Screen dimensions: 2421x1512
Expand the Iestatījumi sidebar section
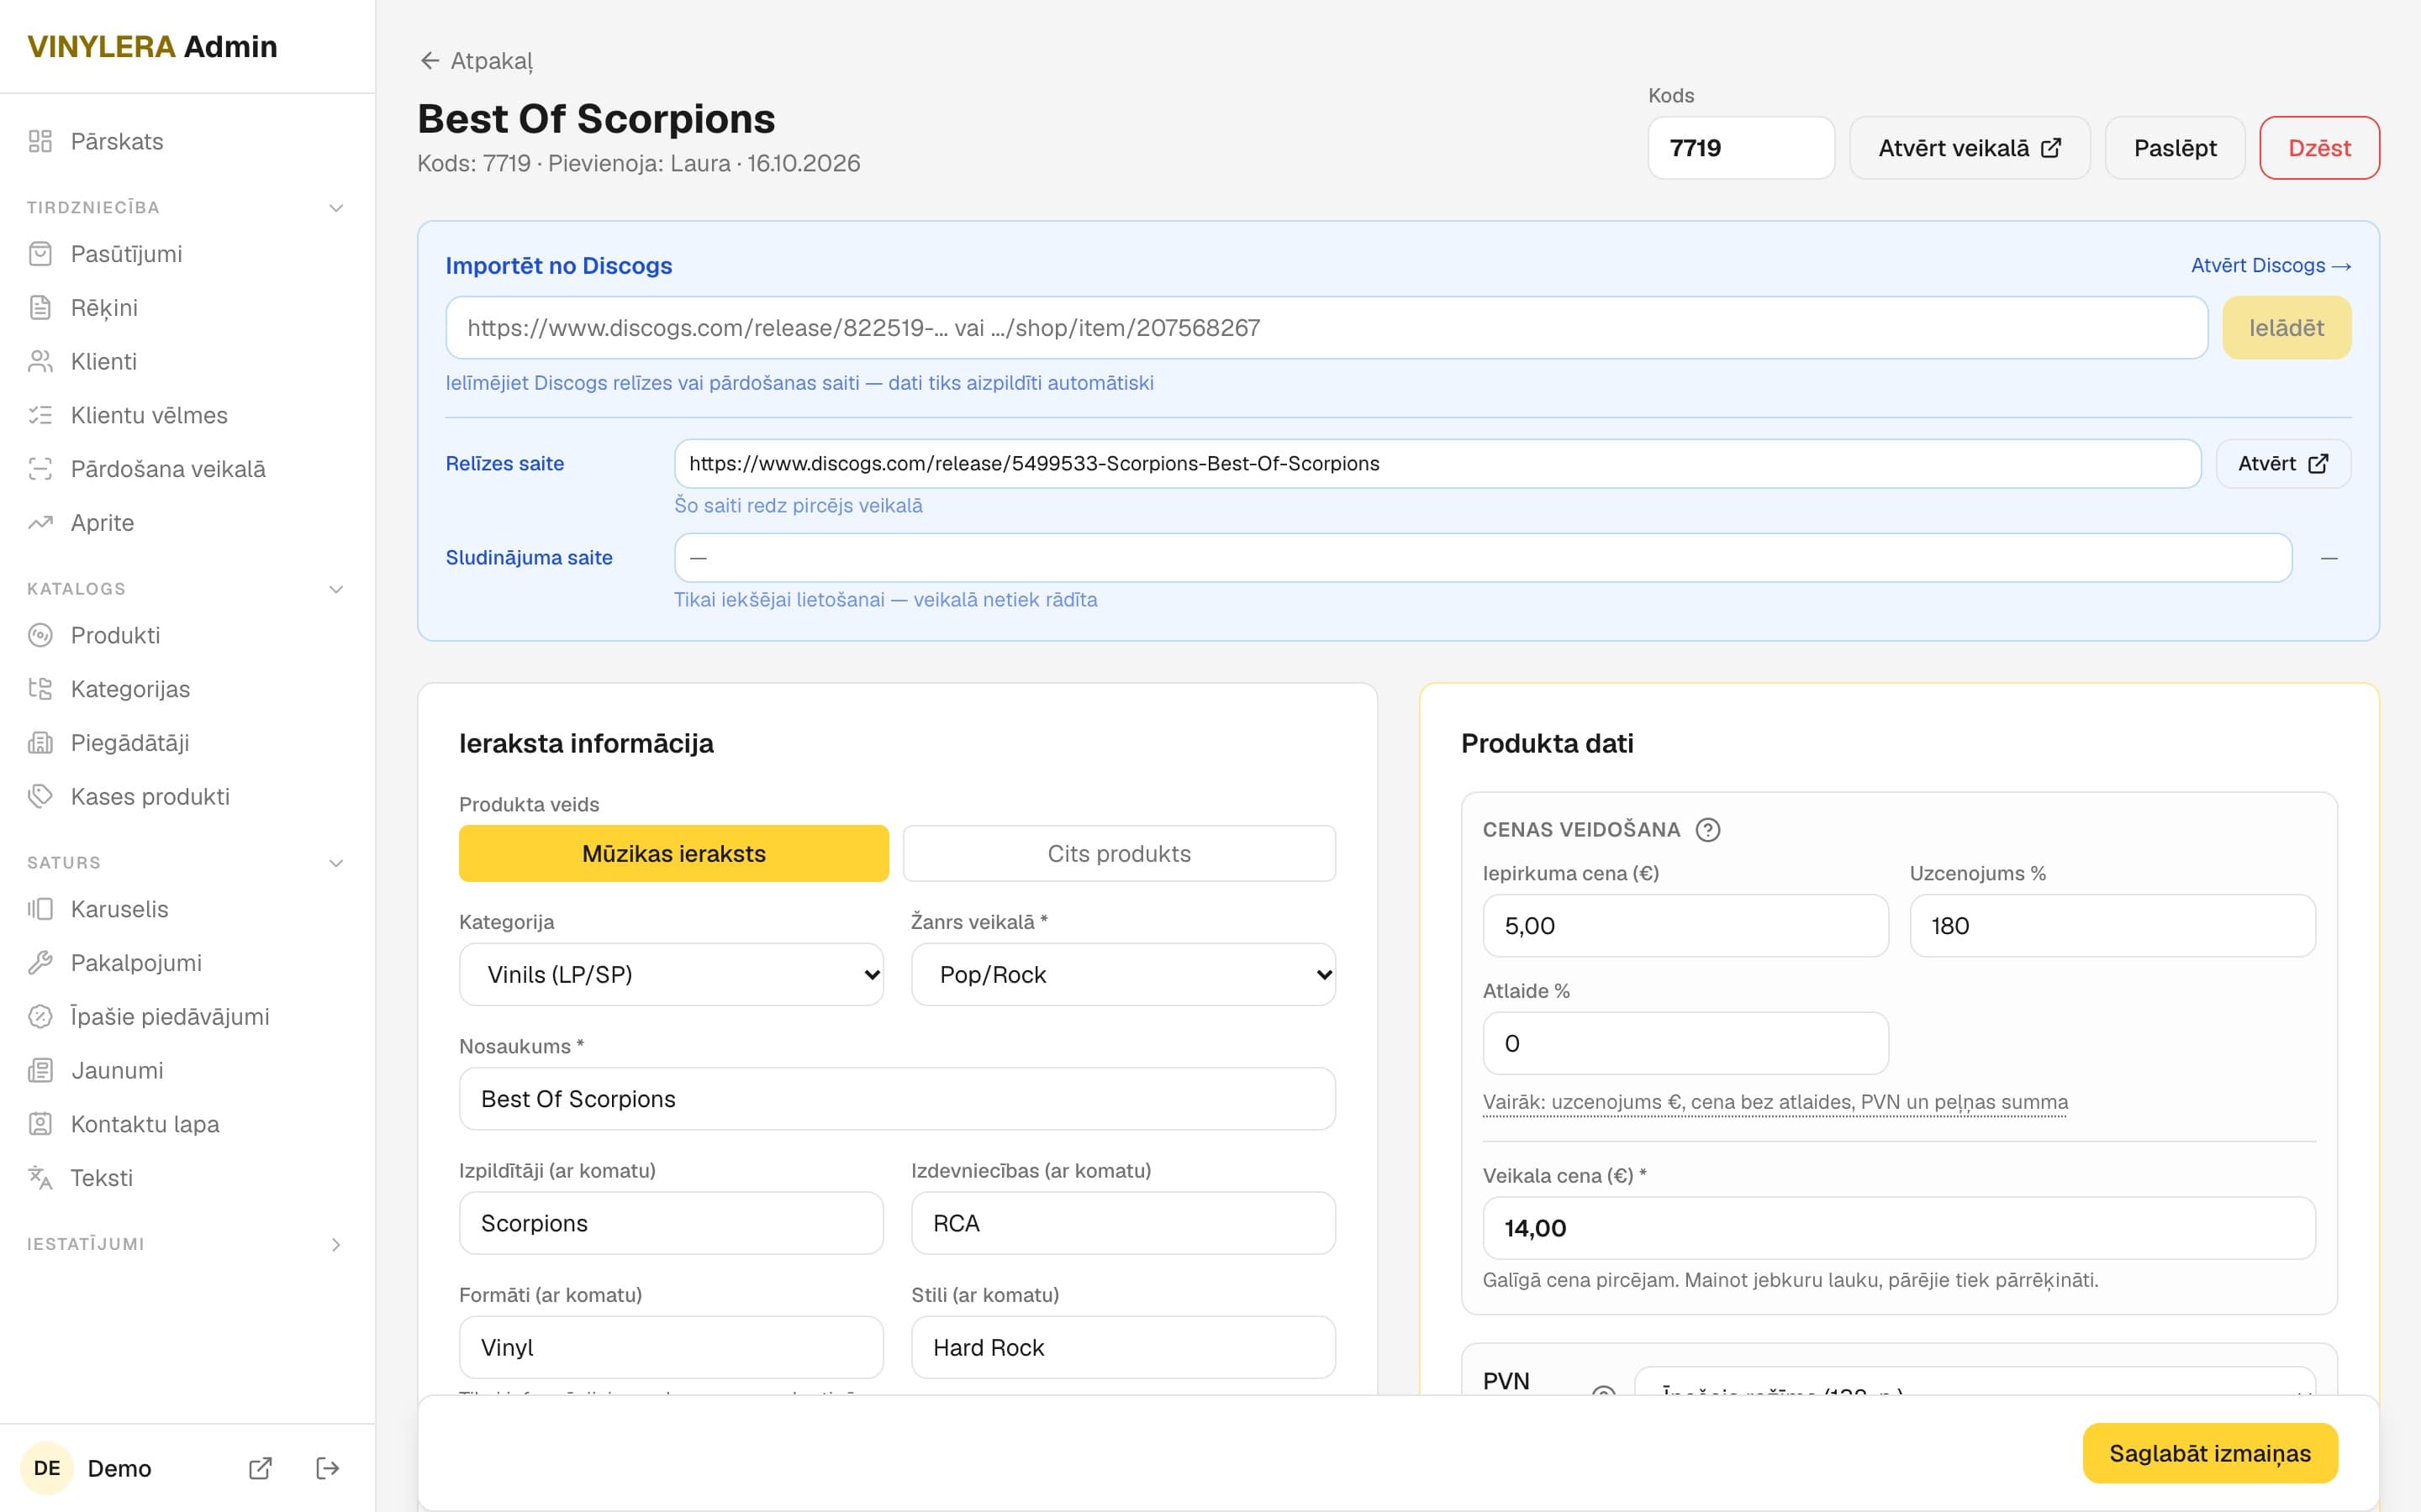click(x=336, y=1245)
